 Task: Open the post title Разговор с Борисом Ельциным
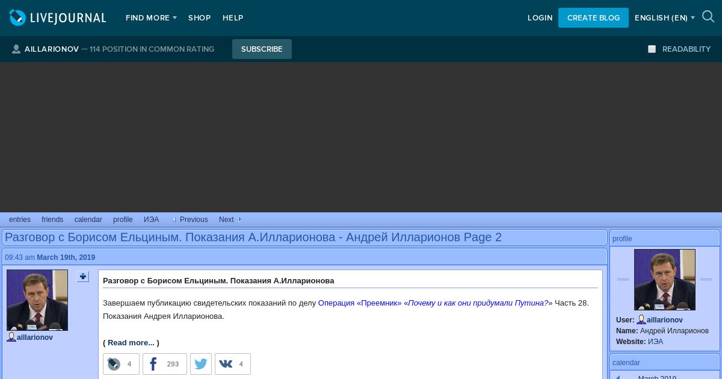click(x=218, y=281)
